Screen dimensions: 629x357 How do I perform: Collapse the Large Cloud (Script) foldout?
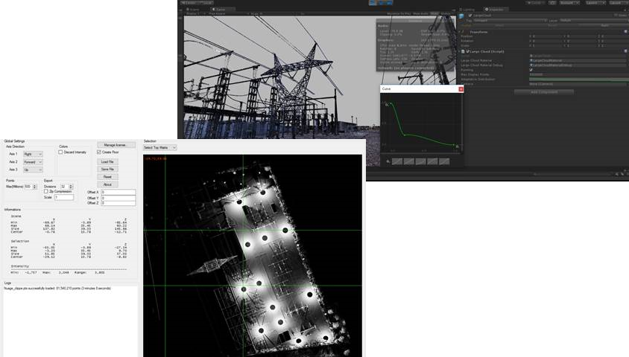pyautogui.click(x=461, y=51)
